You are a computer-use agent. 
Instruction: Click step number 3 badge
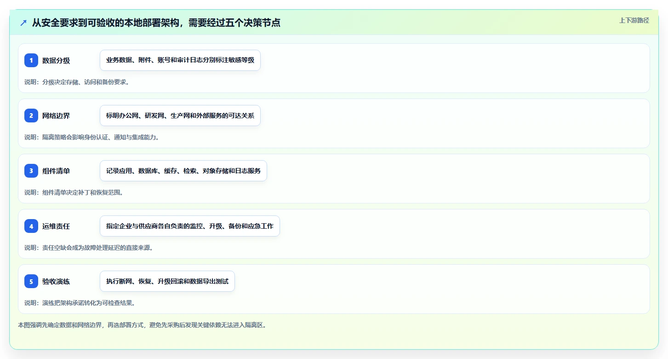pyautogui.click(x=31, y=171)
